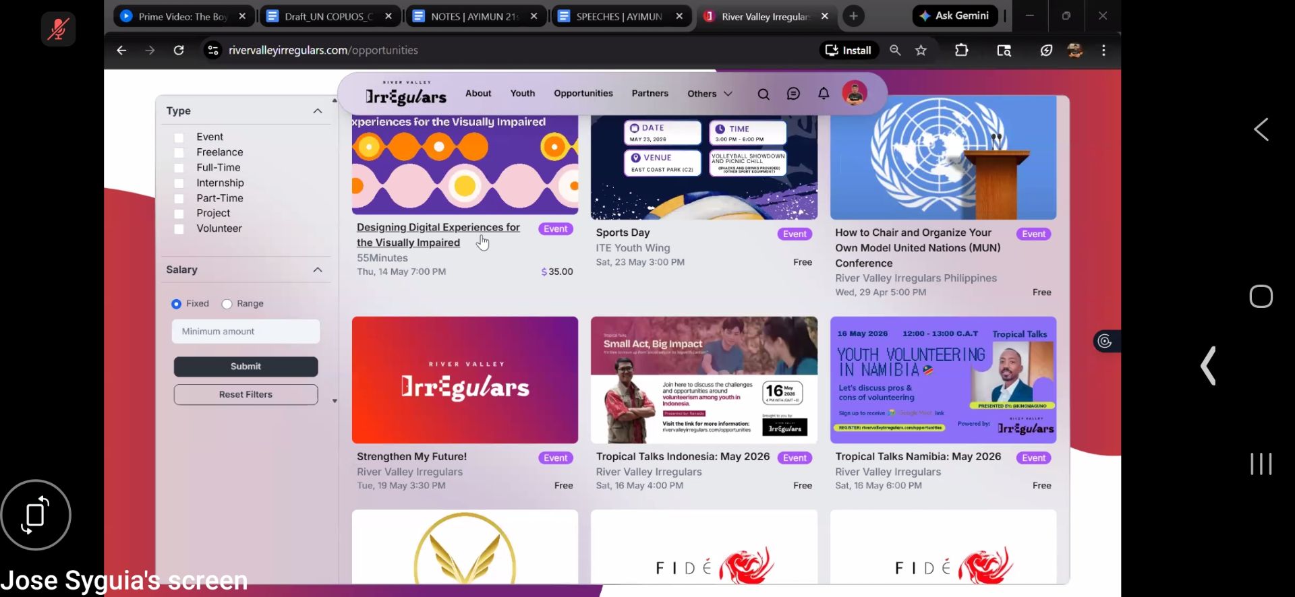Screen dimensions: 1295x597
Task: Select the Fixed salary radio button
Action: pyautogui.click(x=176, y=304)
